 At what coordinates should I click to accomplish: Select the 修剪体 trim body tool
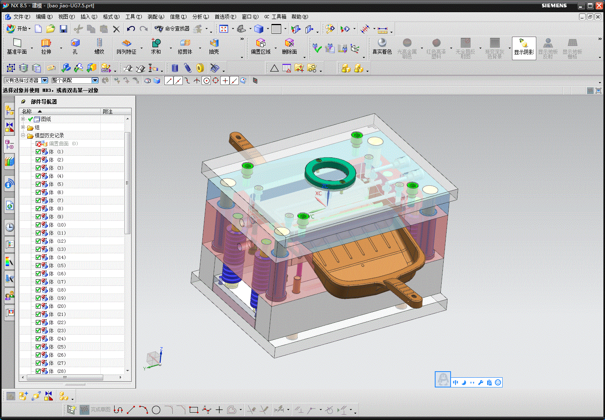pos(185,47)
